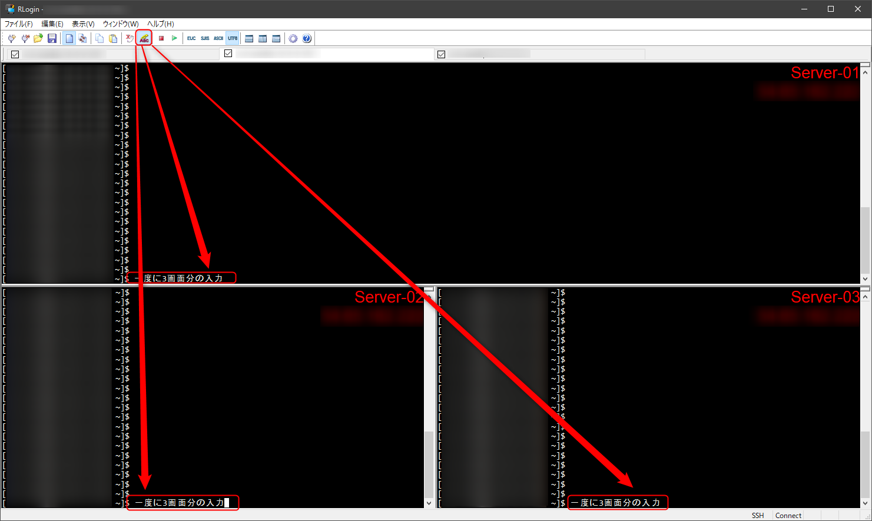The image size is (872, 521).
Task: Select the UTF8 encoding button
Action: (x=233, y=38)
